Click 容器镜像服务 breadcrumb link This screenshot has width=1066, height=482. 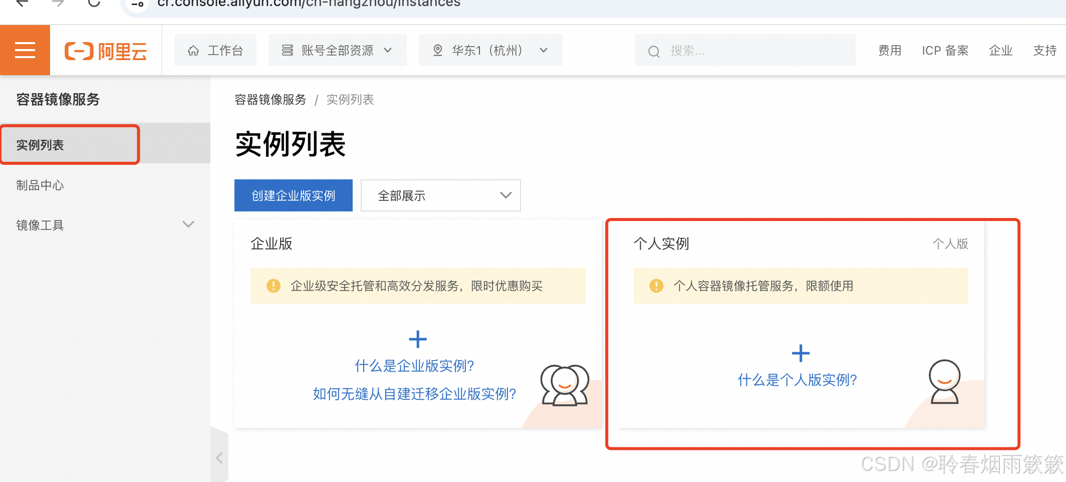click(271, 100)
